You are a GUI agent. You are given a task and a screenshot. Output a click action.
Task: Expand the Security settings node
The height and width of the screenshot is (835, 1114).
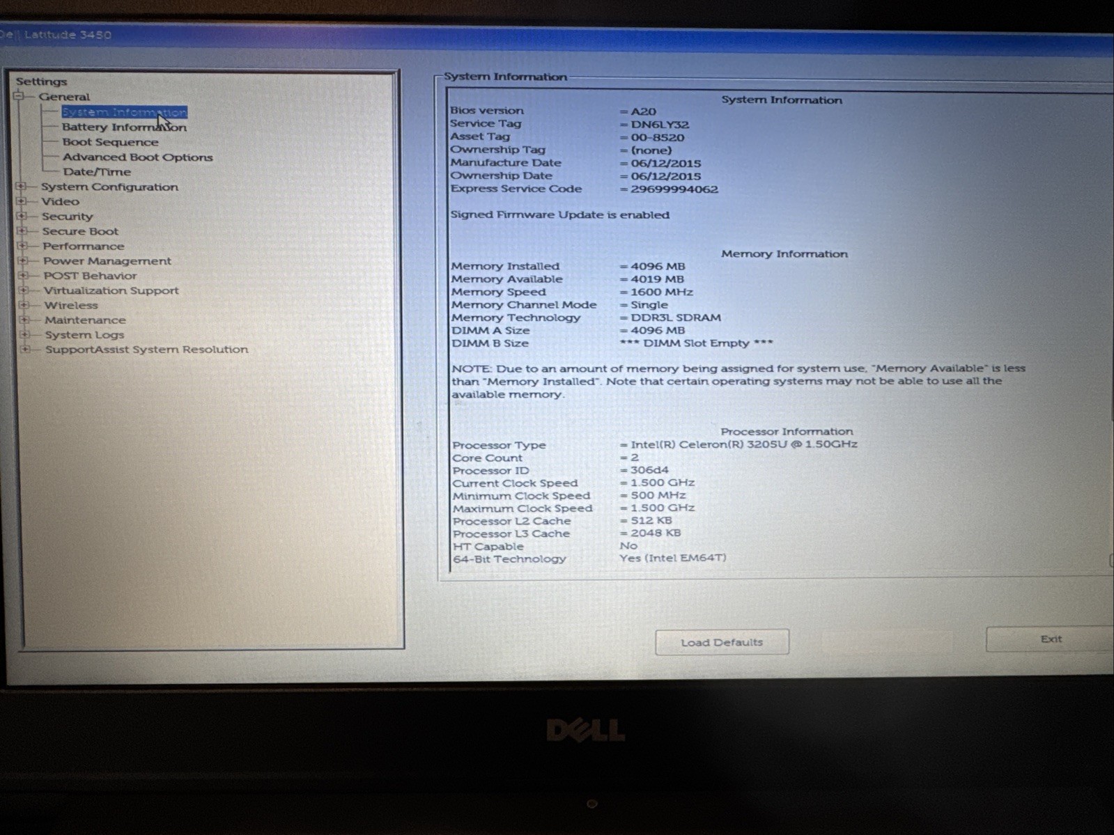point(22,217)
